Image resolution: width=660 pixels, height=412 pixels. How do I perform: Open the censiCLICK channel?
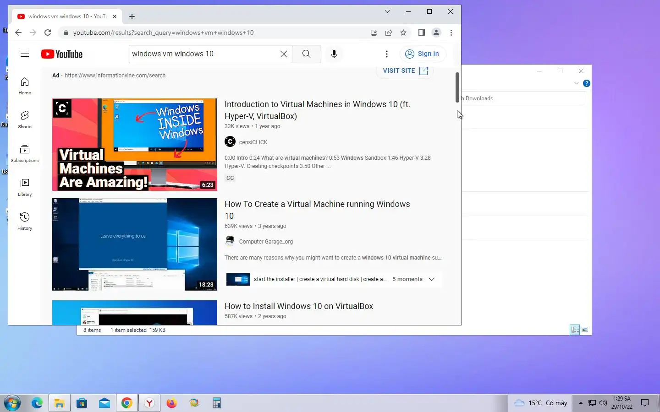253,142
